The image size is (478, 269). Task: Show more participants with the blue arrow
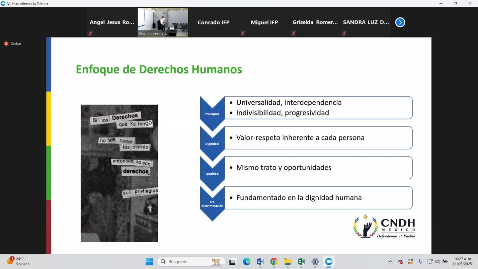pyautogui.click(x=400, y=22)
